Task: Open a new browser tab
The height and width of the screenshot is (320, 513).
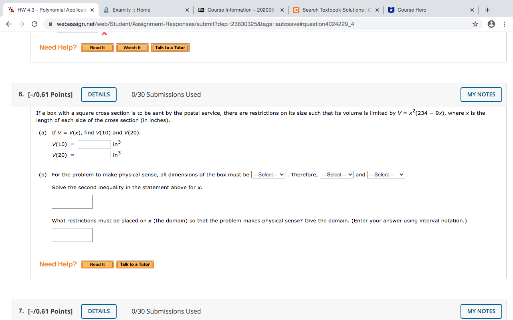Action: (487, 10)
